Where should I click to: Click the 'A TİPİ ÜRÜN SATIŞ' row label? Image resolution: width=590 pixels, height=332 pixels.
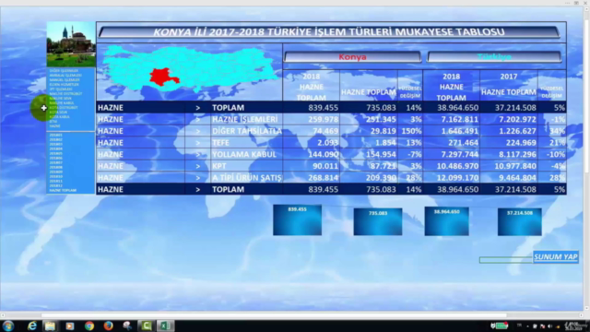pyautogui.click(x=247, y=178)
